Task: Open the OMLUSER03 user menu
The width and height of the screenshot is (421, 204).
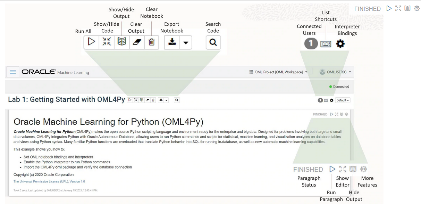Action: 335,72
